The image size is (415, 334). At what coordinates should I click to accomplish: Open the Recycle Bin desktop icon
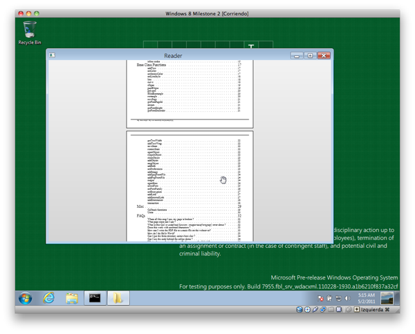click(x=29, y=33)
